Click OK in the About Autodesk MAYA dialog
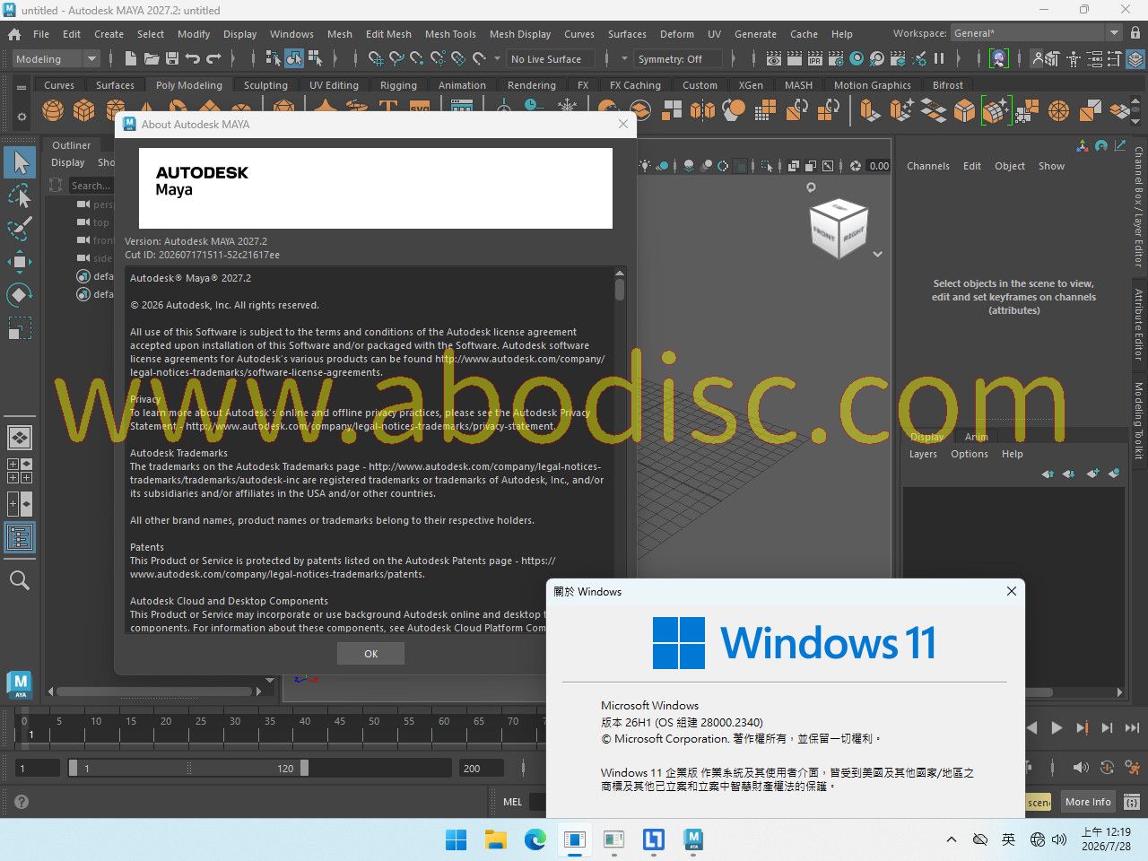The image size is (1148, 861). [x=371, y=654]
